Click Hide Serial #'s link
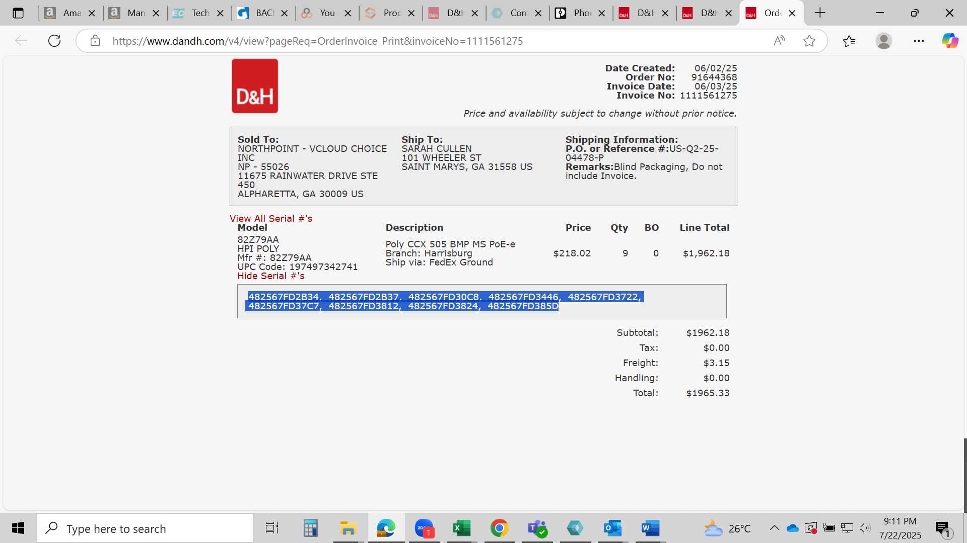This screenshot has width=967, height=543. pyautogui.click(x=271, y=276)
